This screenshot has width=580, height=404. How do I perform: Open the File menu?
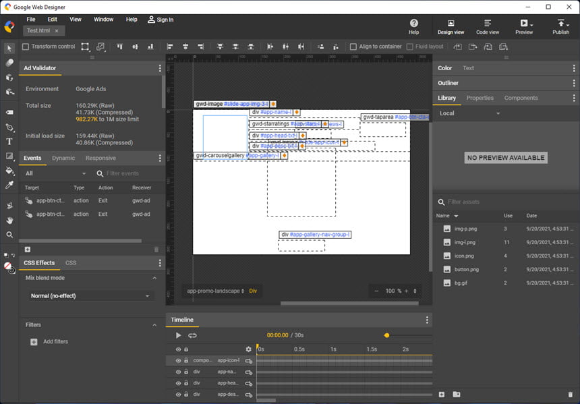(31, 20)
